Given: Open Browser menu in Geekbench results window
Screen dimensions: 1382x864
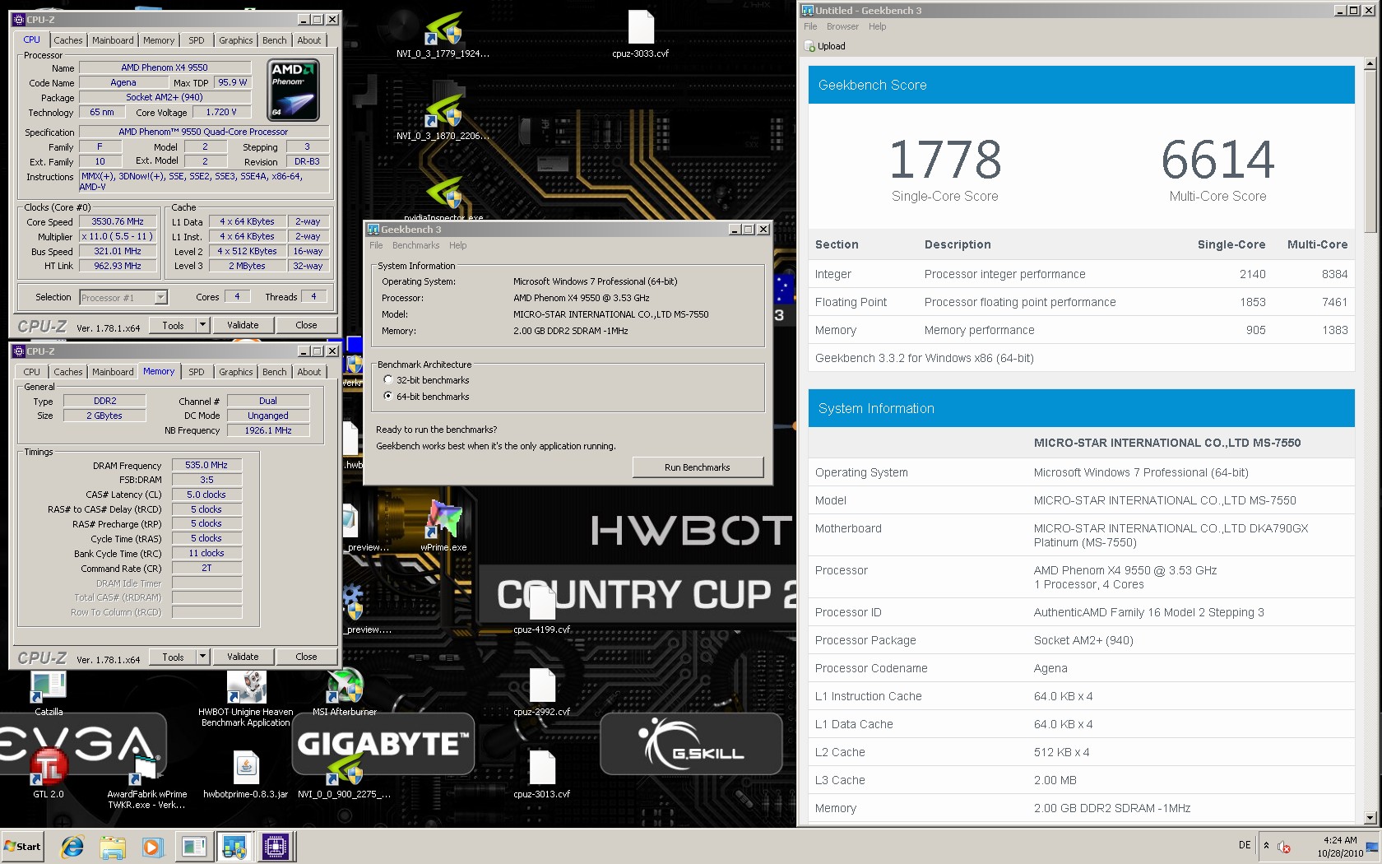Looking at the screenshot, I should (842, 26).
